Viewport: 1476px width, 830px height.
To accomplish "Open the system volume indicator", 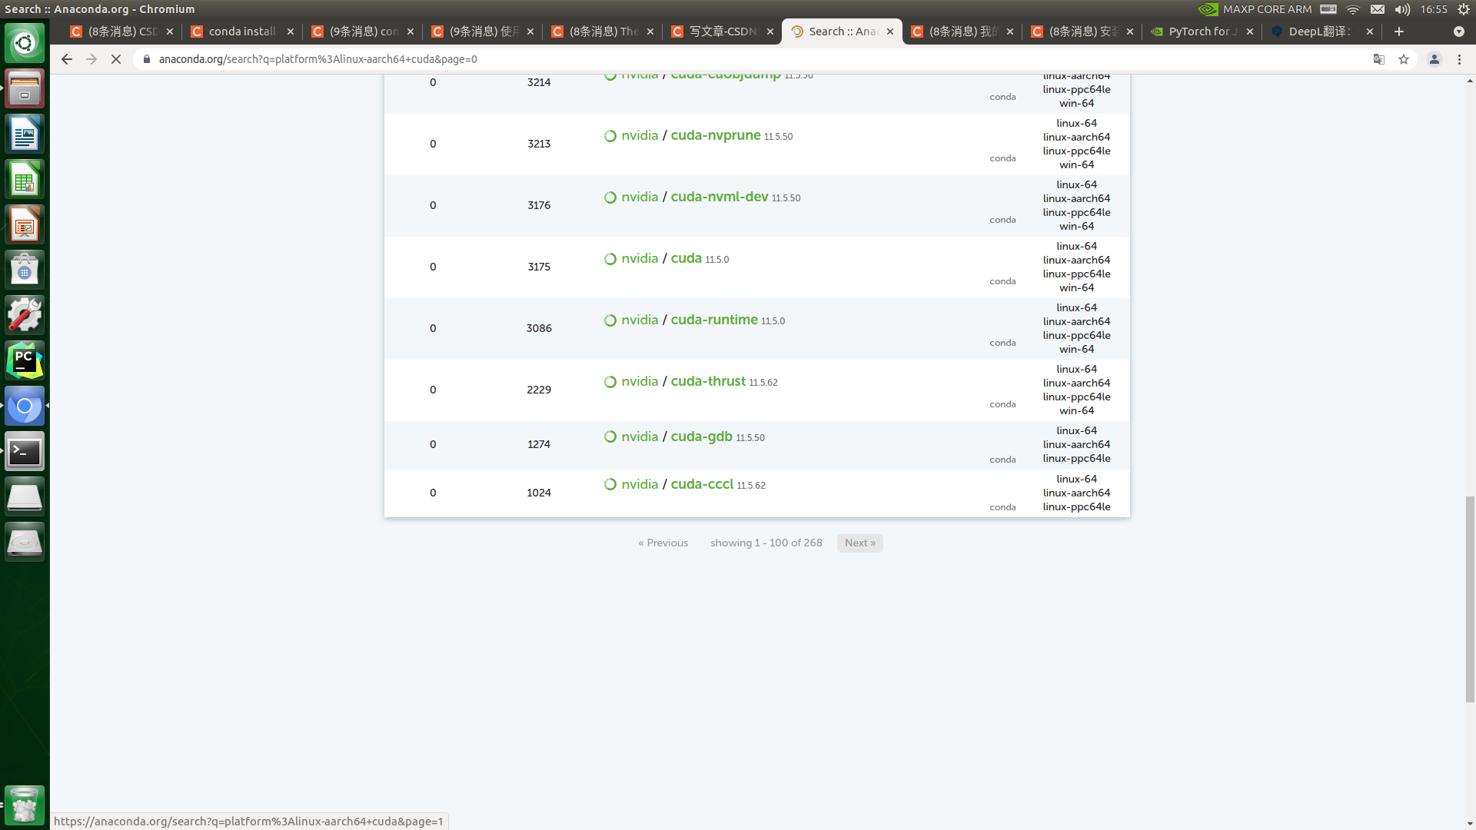I will pos(1402,9).
